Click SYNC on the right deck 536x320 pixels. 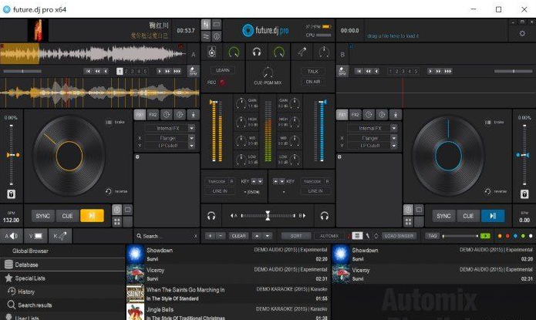pos(443,216)
